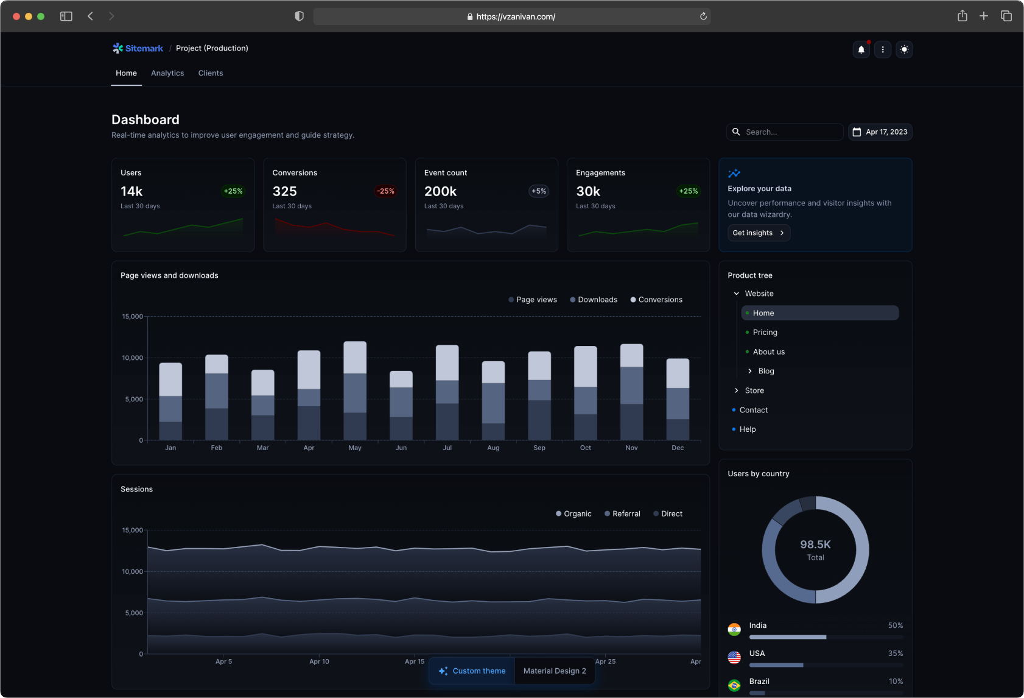This screenshot has height=698, width=1024.
Task: Click the Project (Production) breadcrumb
Action: 212,48
